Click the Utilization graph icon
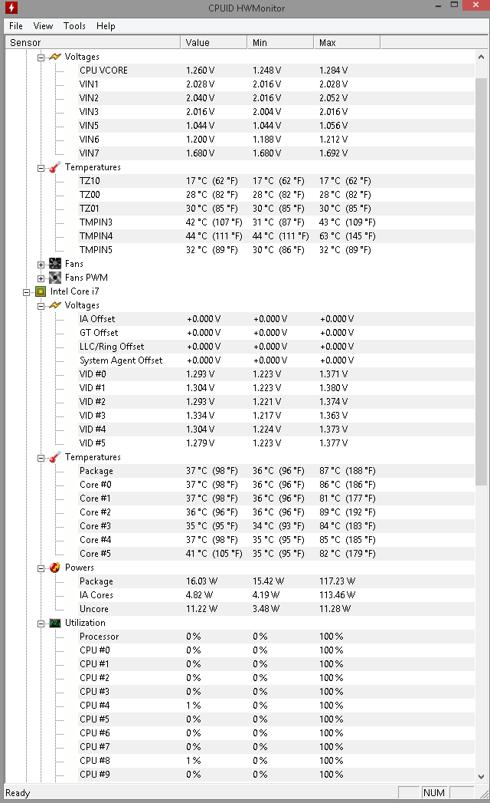The height and width of the screenshot is (803, 490). 54,623
